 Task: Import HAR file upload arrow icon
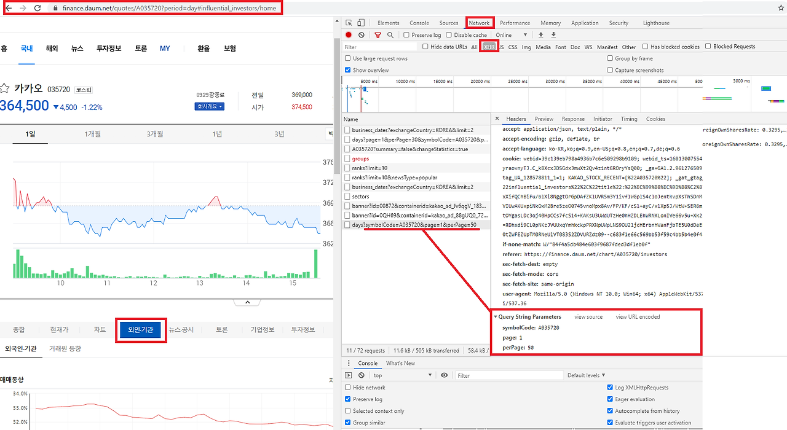tap(541, 35)
